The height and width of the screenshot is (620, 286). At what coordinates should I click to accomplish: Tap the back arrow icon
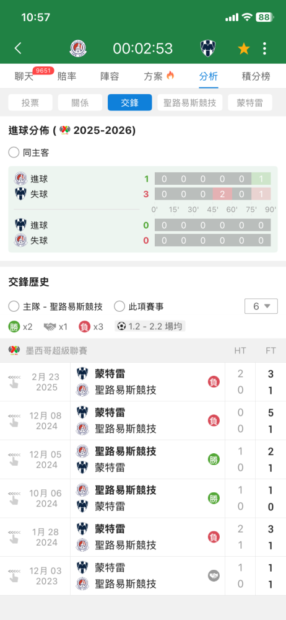[x=18, y=48]
